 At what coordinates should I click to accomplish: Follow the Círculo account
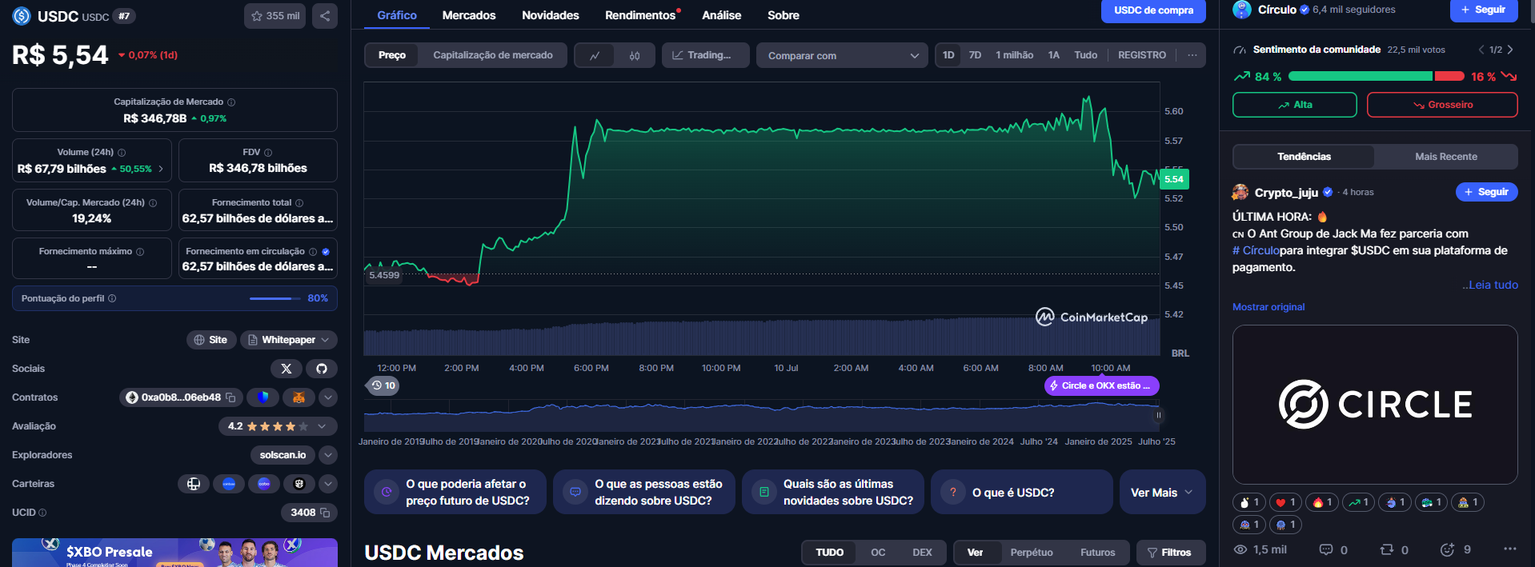(1484, 10)
